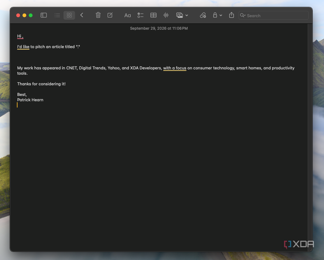Switch to list view
This screenshot has height=260, width=324.
pos(57,15)
